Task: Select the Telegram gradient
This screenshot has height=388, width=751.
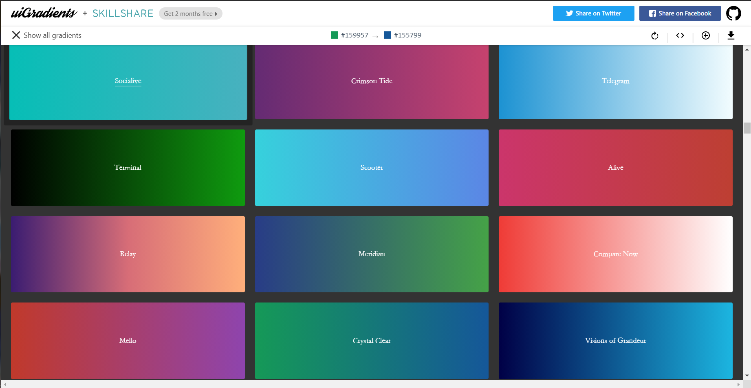Action: coord(616,82)
